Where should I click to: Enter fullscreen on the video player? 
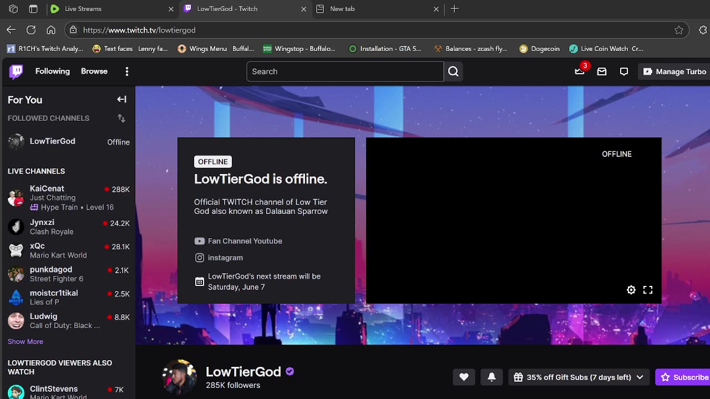648,290
